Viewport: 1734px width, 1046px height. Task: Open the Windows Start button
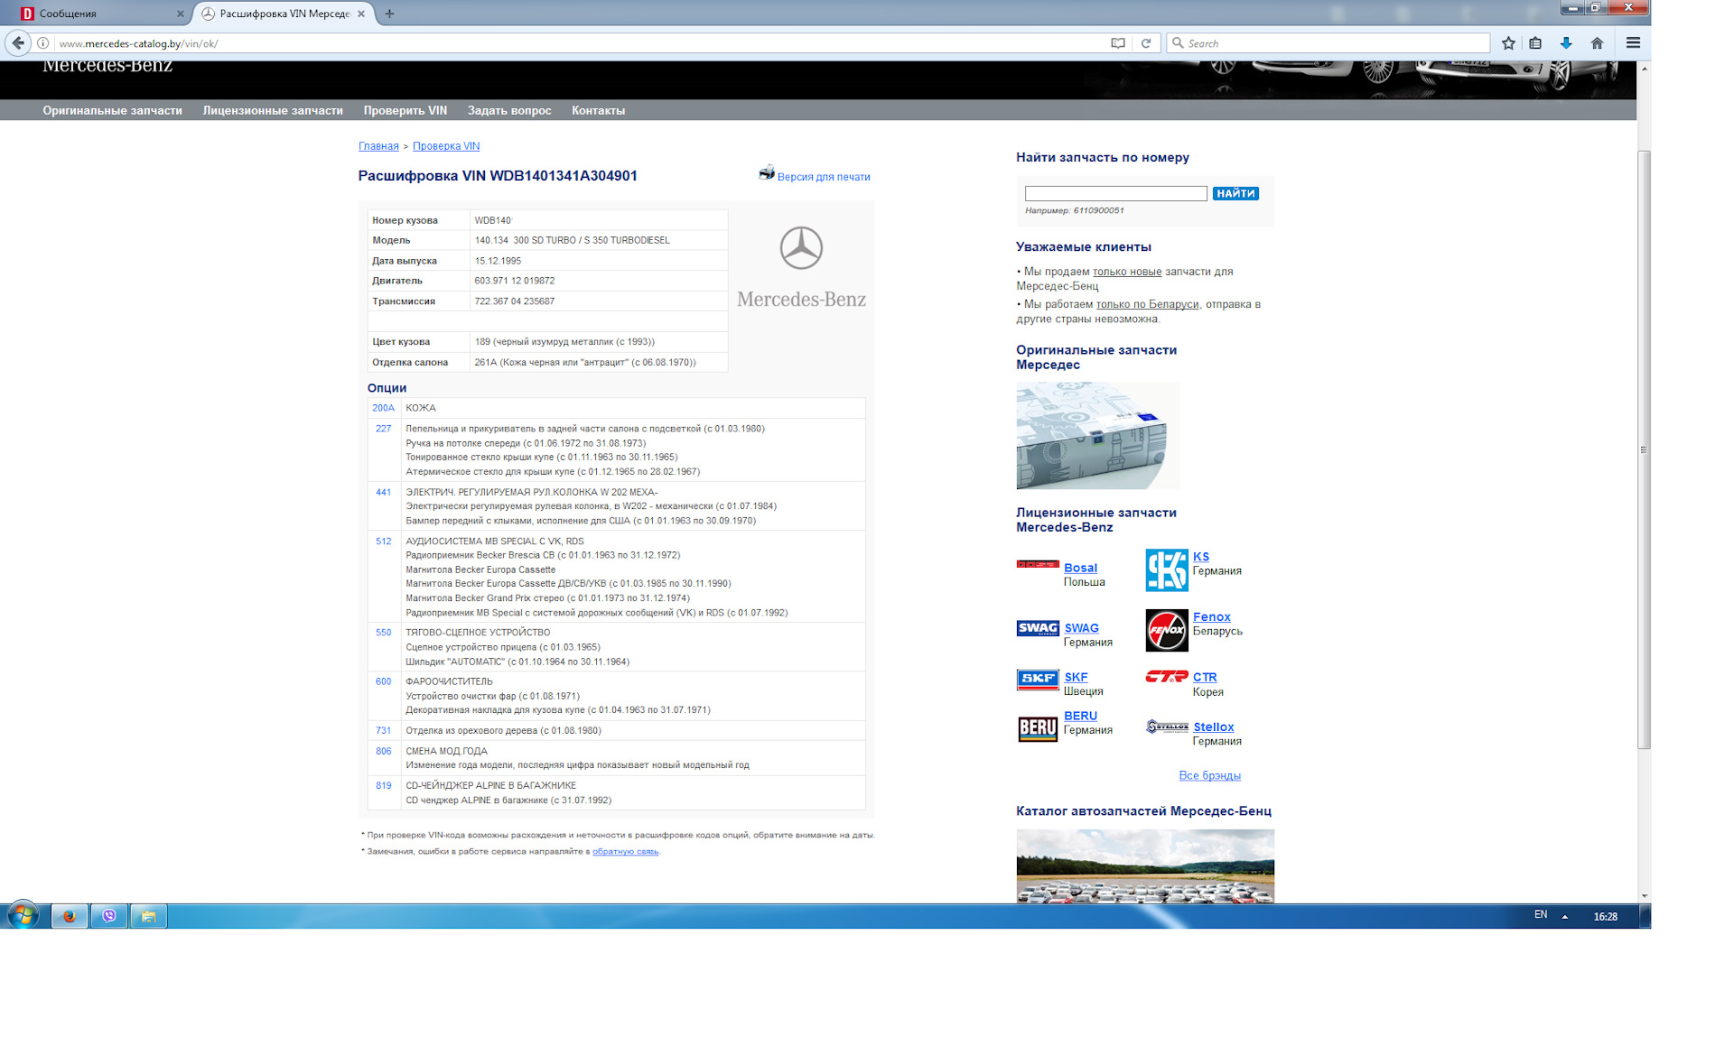(x=23, y=916)
